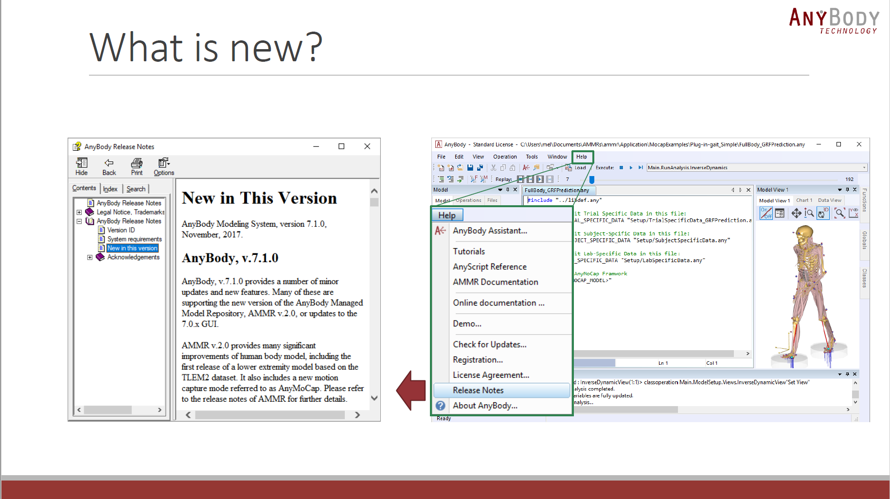Viewport: 890px width, 499px height.
Task: Select Check for Updates... entry
Action: tap(490, 344)
